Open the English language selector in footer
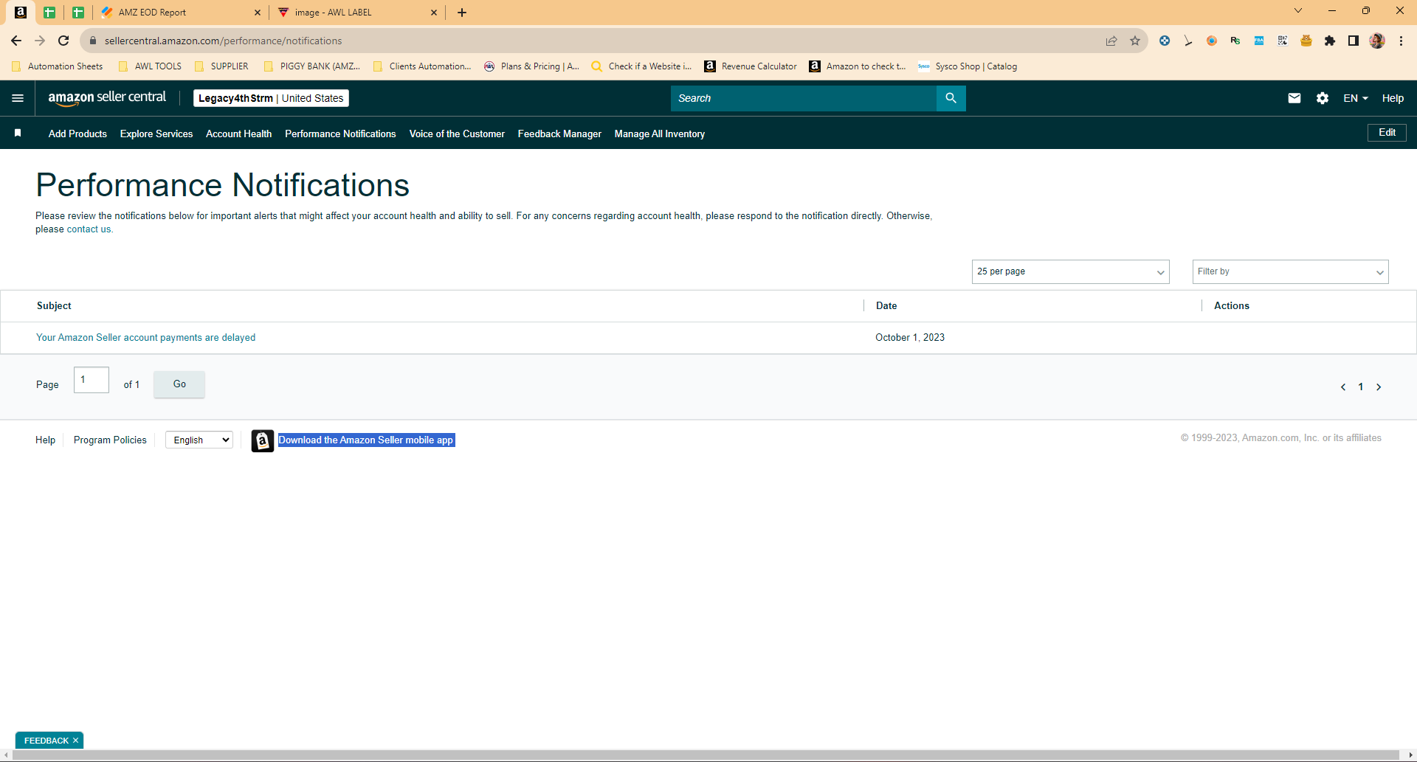The height and width of the screenshot is (762, 1417). (x=199, y=440)
